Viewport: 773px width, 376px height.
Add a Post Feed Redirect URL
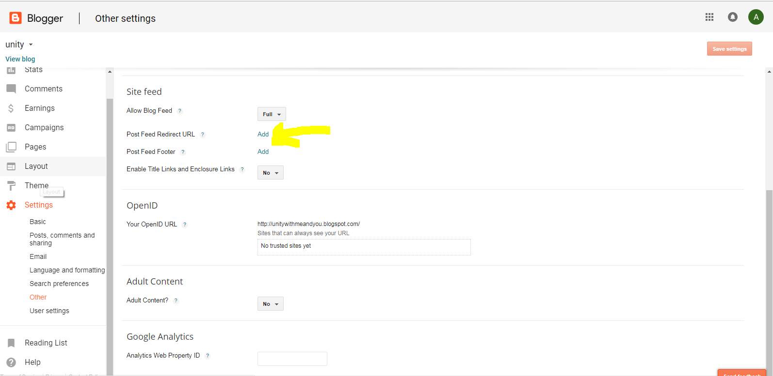[x=263, y=134]
